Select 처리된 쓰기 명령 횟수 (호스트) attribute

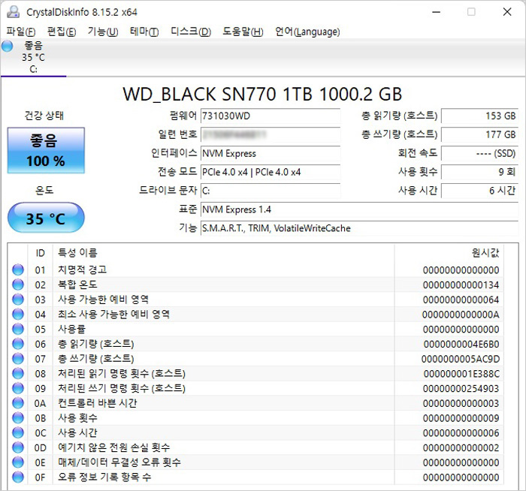122,388
